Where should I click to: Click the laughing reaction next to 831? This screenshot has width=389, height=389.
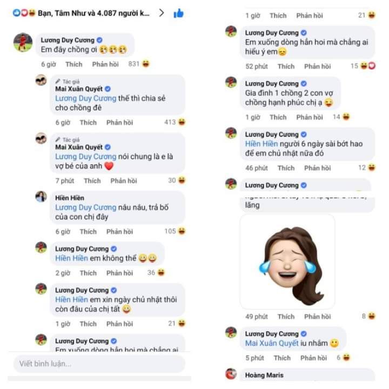(x=146, y=64)
